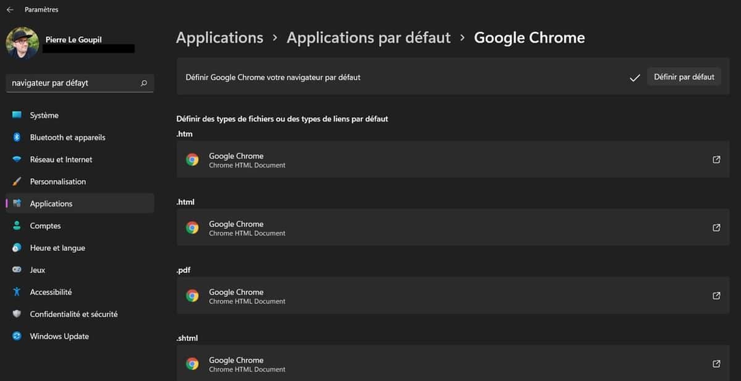Screen dimensions: 741x381
Task: Click the Google Chrome breadcrumb title
Action: click(x=529, y=38)
